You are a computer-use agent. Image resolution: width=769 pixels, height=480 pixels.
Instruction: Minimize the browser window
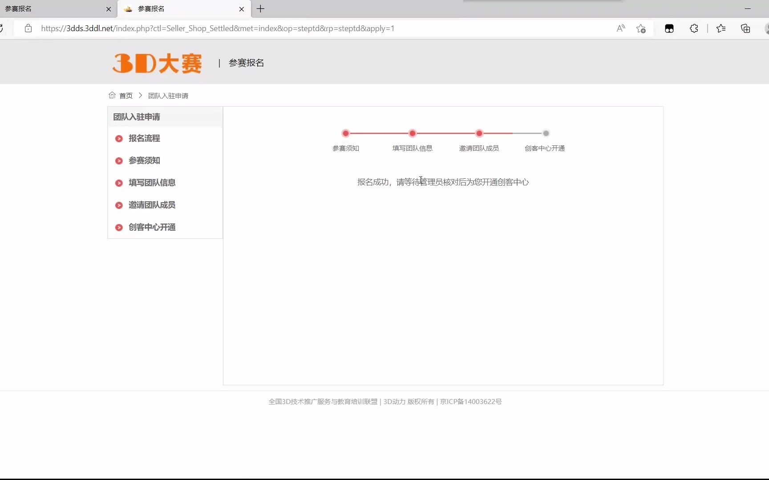[748, 8]
